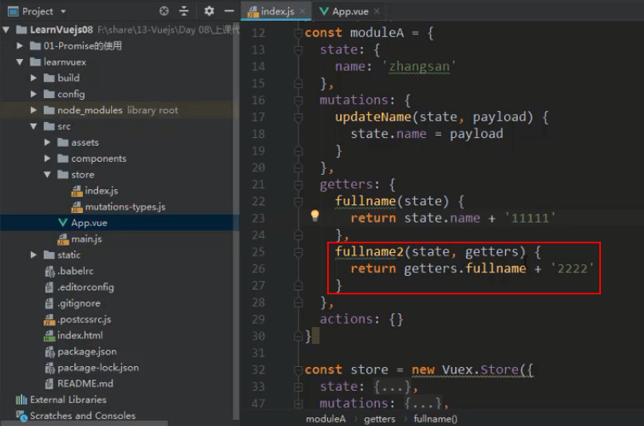Expand the assets folder
The height and width of the screenshot is (426, 644).
pos(47,143)
